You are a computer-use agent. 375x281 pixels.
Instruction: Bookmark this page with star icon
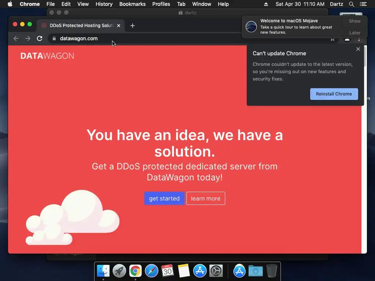(333, 40)
